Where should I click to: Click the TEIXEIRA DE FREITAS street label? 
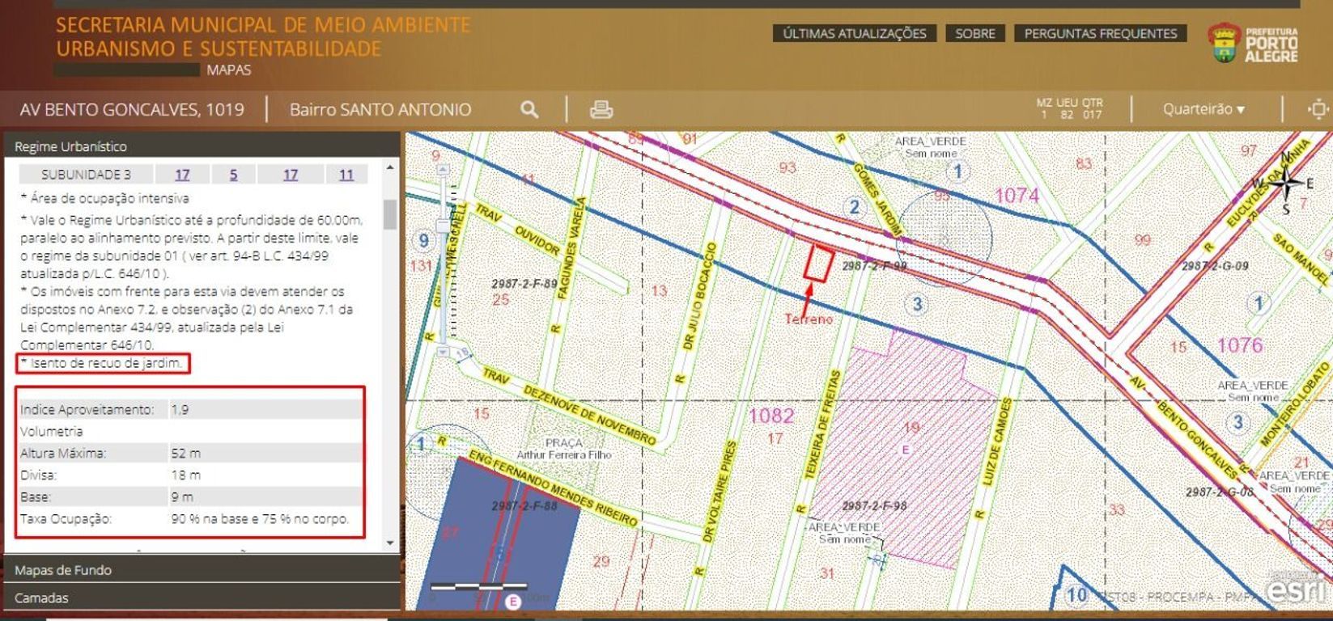(x=822, y=426)
